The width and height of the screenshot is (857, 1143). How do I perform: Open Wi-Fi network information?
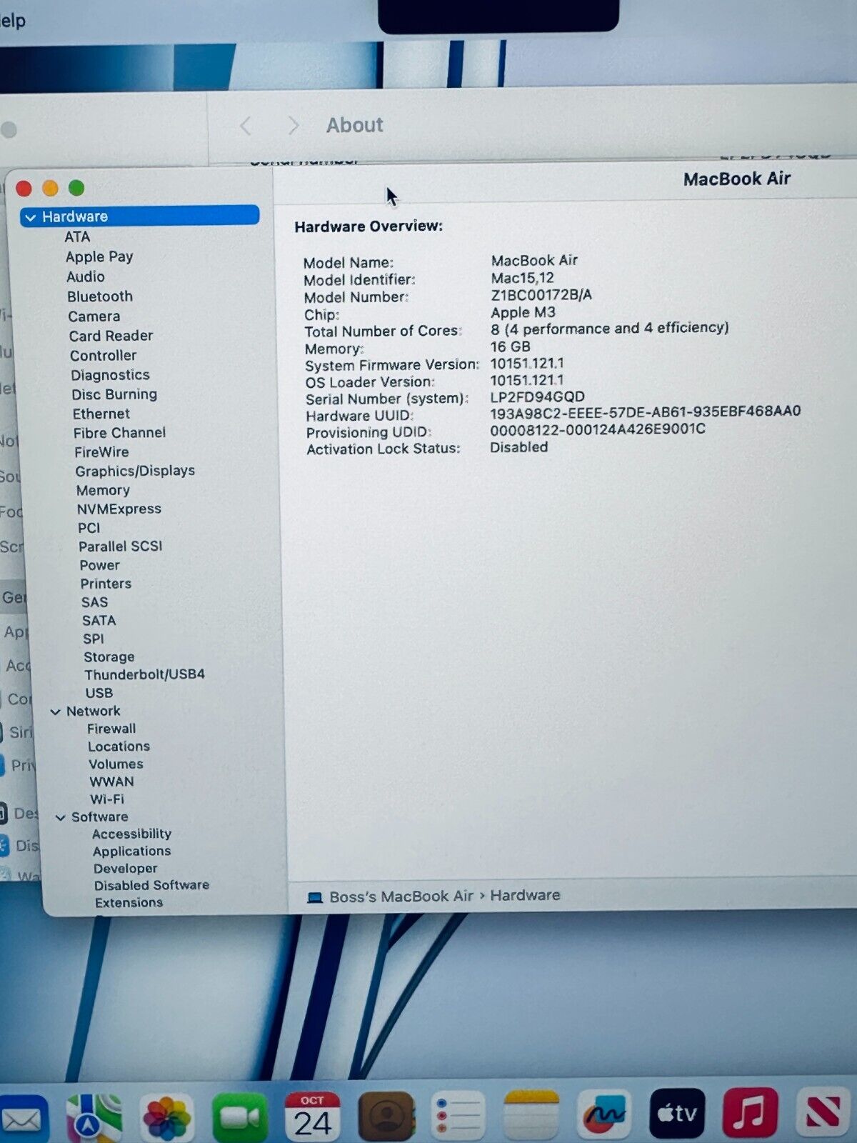tap(107, 799)
